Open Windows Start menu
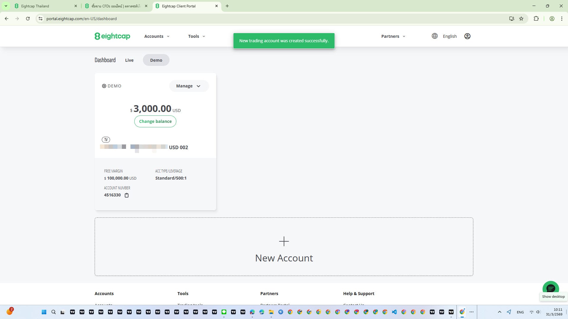 pyautogui.click(x=44, y=312)
